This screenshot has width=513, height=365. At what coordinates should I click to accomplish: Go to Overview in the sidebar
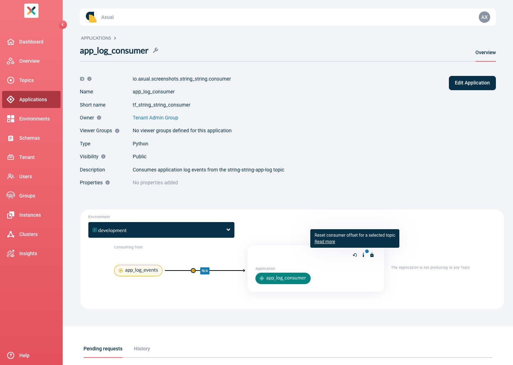(31, 61)
